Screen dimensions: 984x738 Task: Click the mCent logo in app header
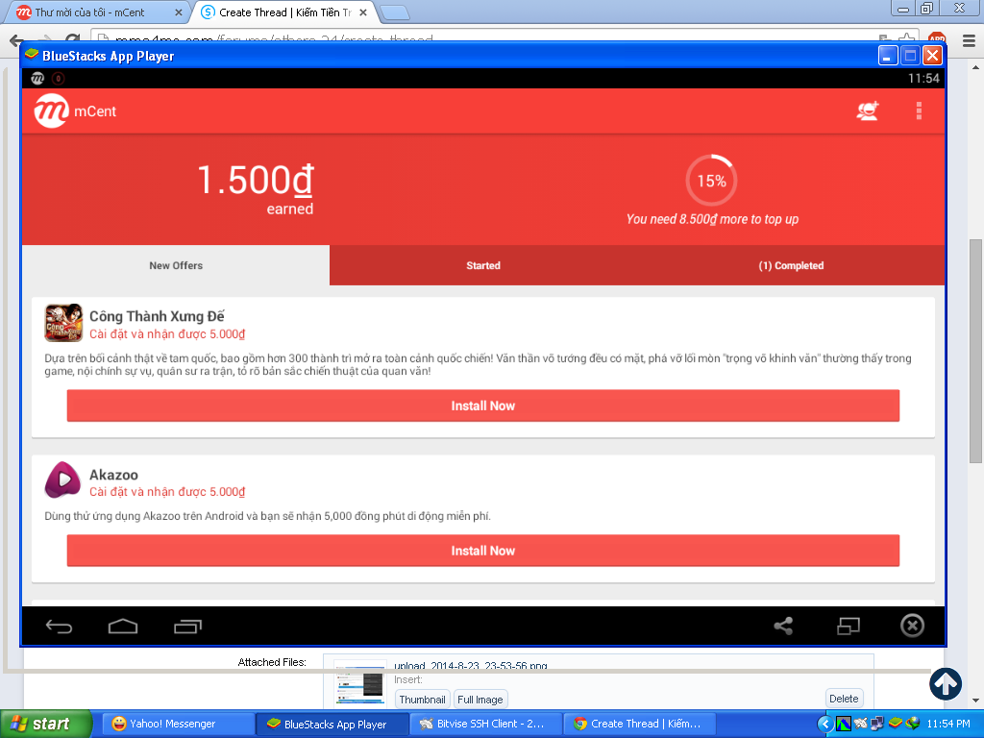point(52,111)
